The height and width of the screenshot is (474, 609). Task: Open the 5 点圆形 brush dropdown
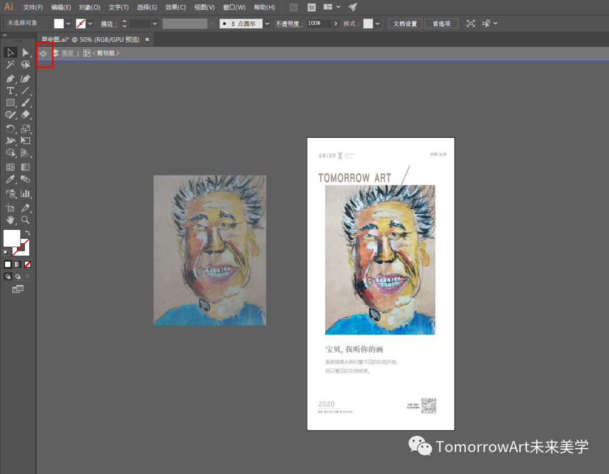[x=267, y=23]
